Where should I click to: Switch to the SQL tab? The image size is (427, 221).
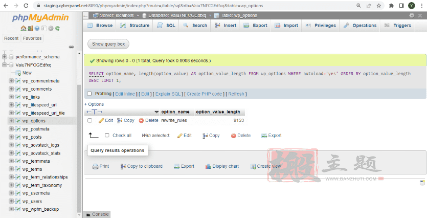tap(166, 26)
